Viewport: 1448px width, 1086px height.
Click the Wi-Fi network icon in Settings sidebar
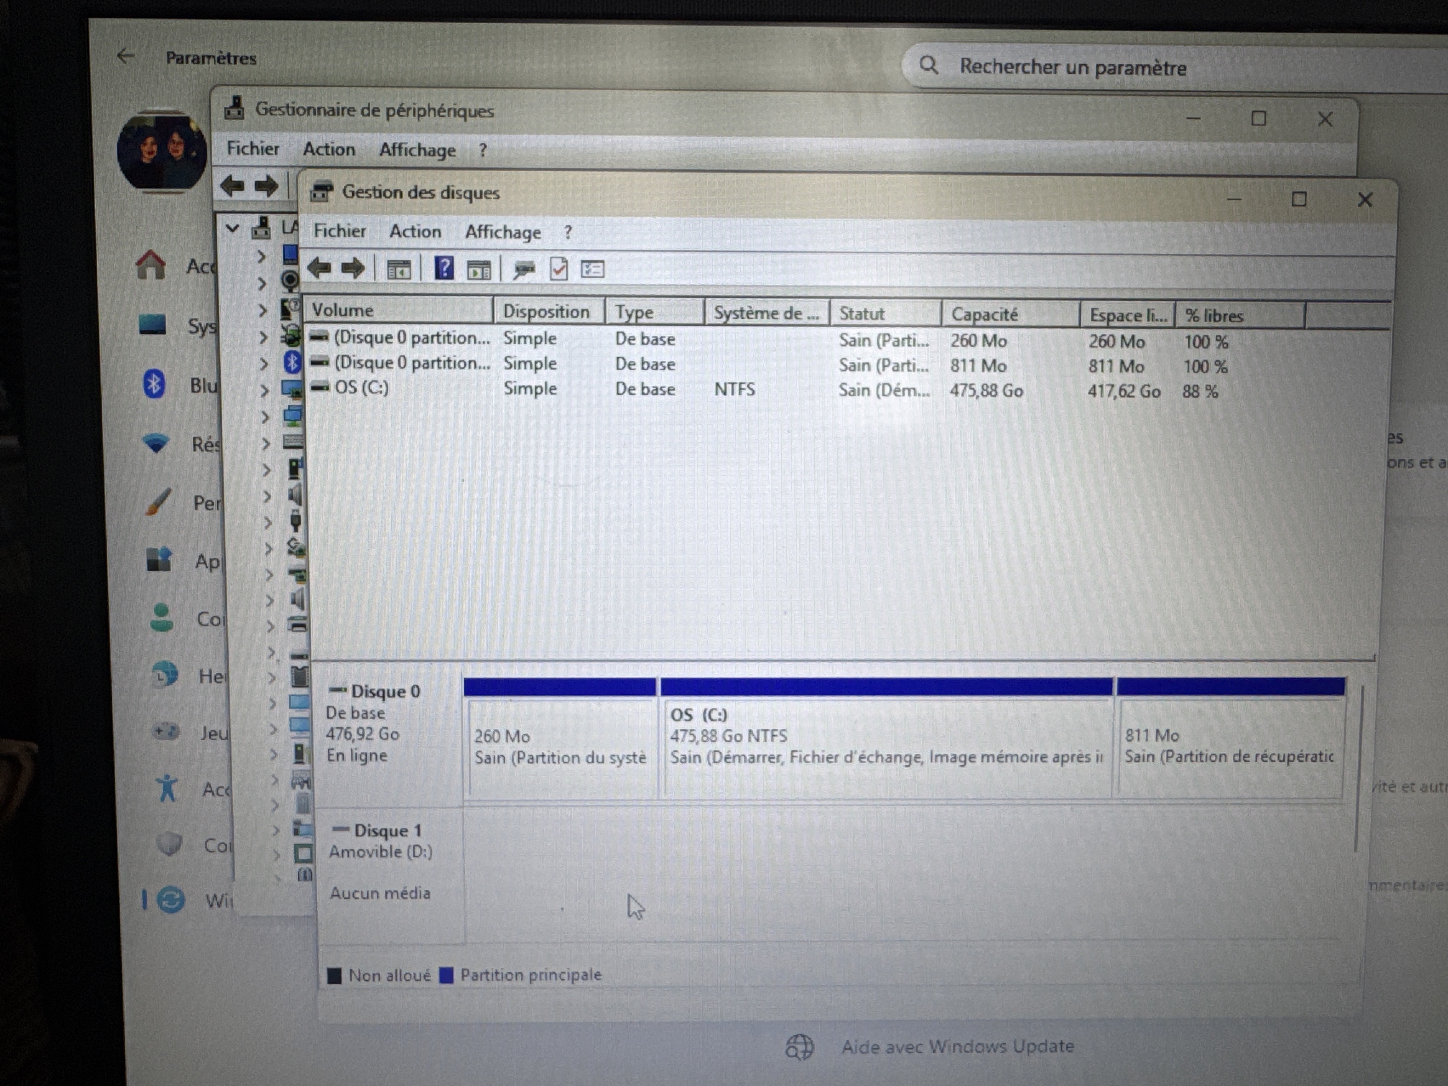[x=156, y=443]
